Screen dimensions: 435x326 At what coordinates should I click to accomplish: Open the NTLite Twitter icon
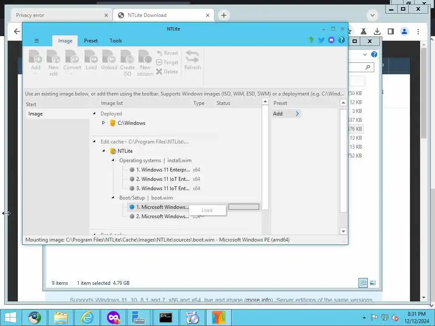tap(321, 40)
